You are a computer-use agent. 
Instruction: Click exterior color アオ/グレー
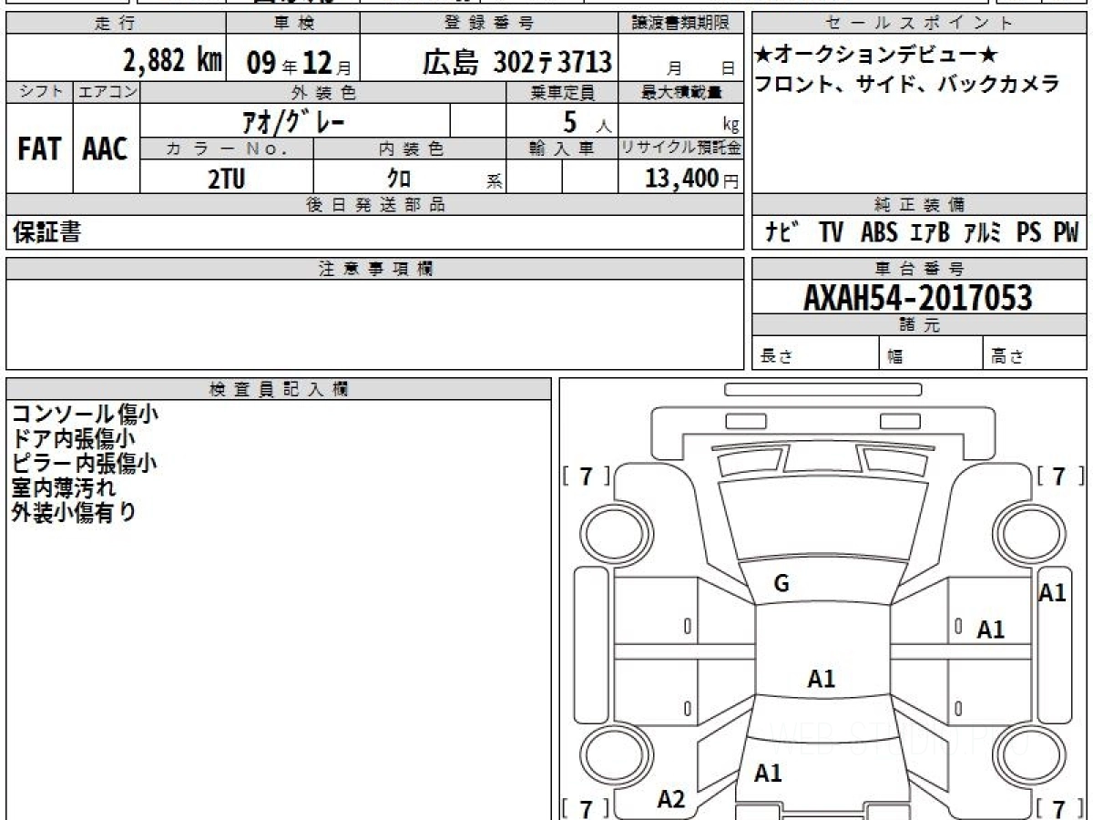pos(293,120)
